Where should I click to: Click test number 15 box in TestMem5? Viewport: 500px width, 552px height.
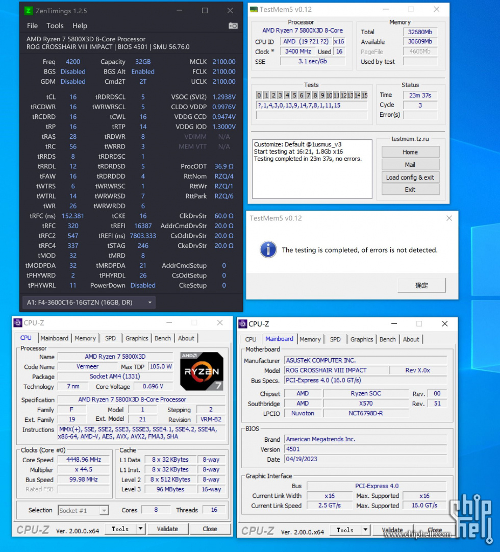pyautogui.click(x=364, y=95)
